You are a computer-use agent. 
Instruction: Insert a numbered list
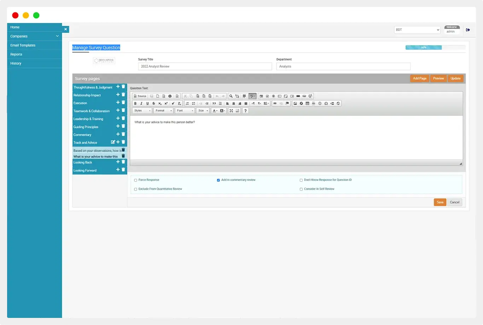[188, 103]
